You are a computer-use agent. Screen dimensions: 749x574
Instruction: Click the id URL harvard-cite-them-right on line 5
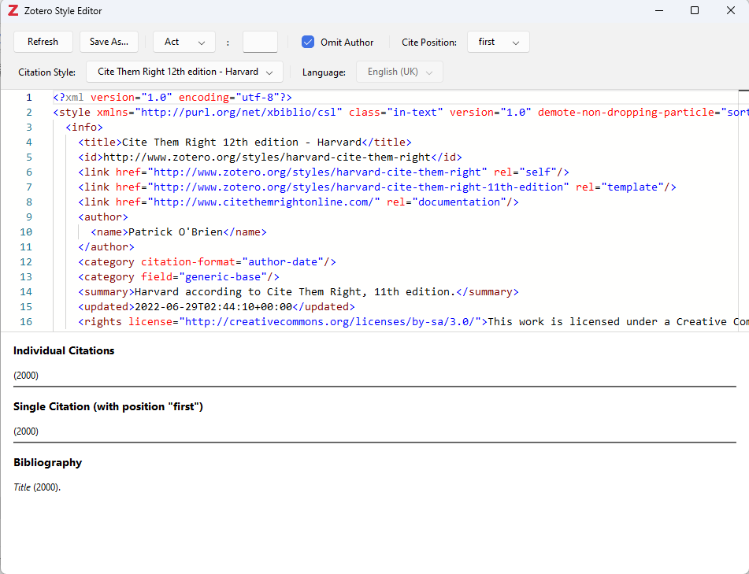coord(267,157)
